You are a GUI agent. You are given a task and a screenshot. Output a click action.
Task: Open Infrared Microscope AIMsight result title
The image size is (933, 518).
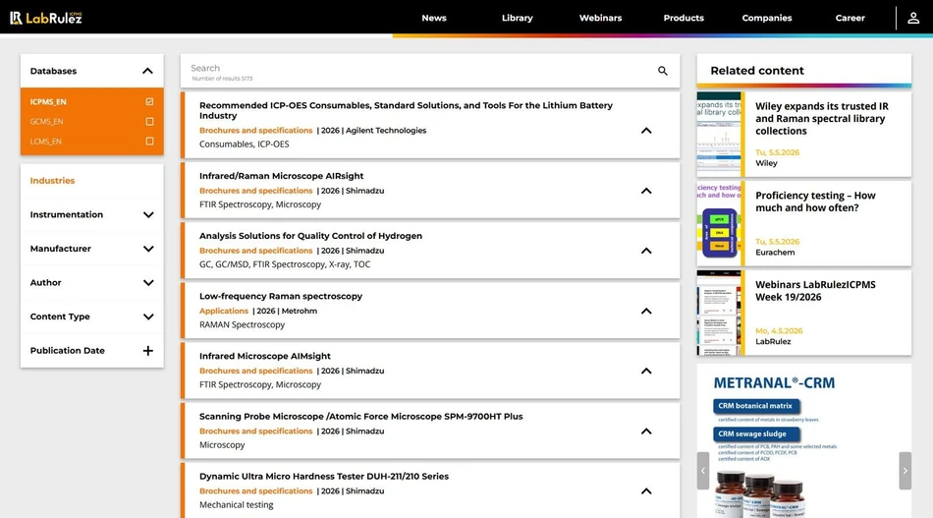(x=265, y=356)
